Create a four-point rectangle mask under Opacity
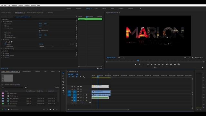The image size is (206, 116). pos(9,42)
